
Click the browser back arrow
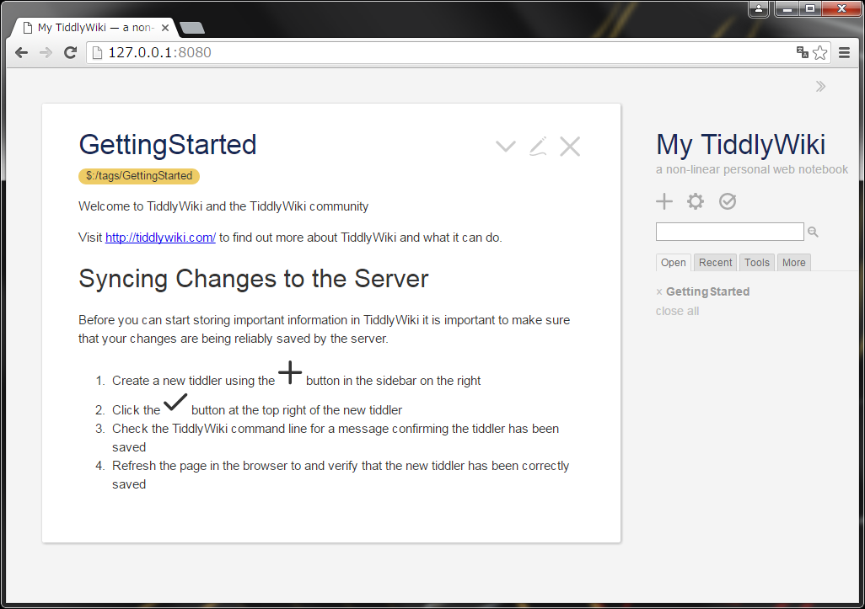(x=22, y=53)
